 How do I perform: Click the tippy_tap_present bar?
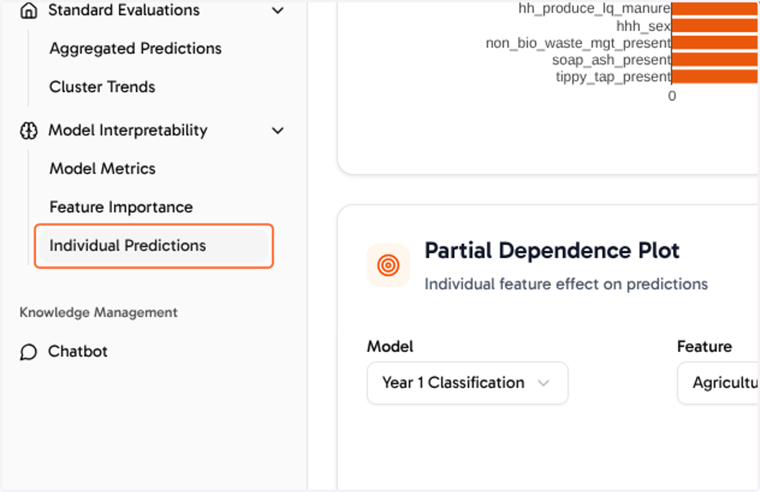pos(716,77)
